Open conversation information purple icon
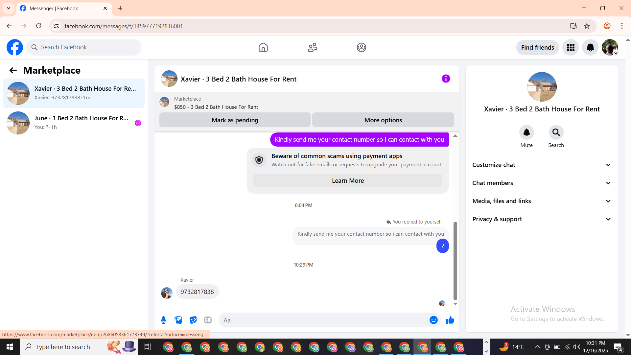The image size is (631, 355). point(446,79)
